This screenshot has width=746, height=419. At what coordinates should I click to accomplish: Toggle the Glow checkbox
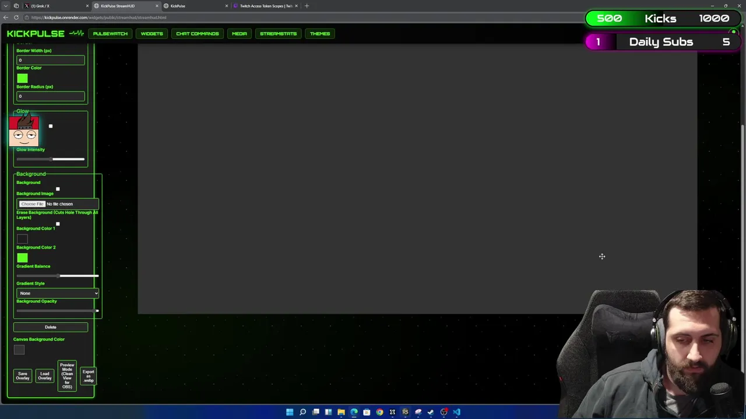51,126
